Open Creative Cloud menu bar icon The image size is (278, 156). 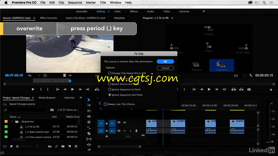[250, 2]
